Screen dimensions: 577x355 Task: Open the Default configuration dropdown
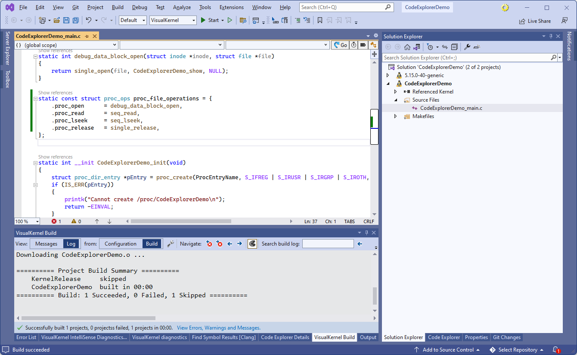[x=133, y=20]
